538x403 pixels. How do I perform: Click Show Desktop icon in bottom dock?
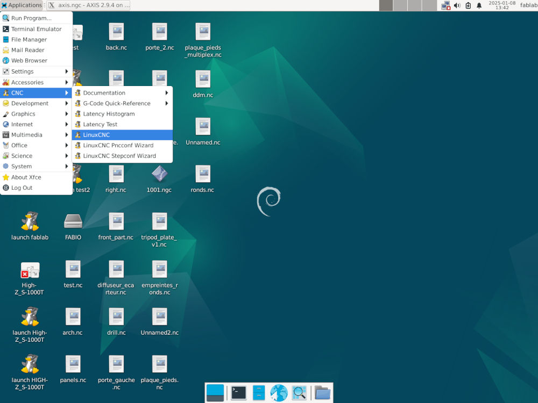[215, 393]
